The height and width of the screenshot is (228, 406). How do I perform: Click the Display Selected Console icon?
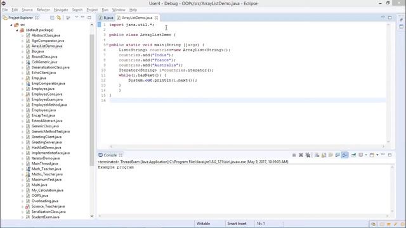[361, 155]
